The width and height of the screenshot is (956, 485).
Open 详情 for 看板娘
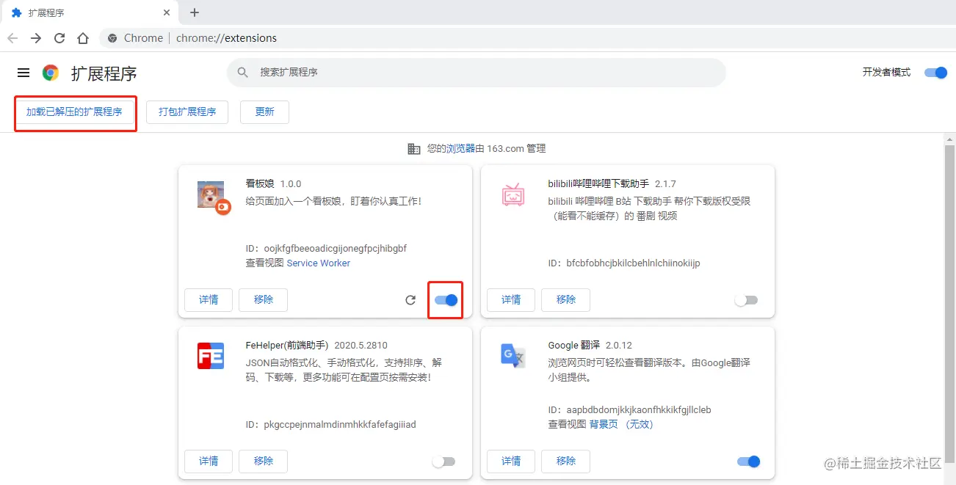209,300
